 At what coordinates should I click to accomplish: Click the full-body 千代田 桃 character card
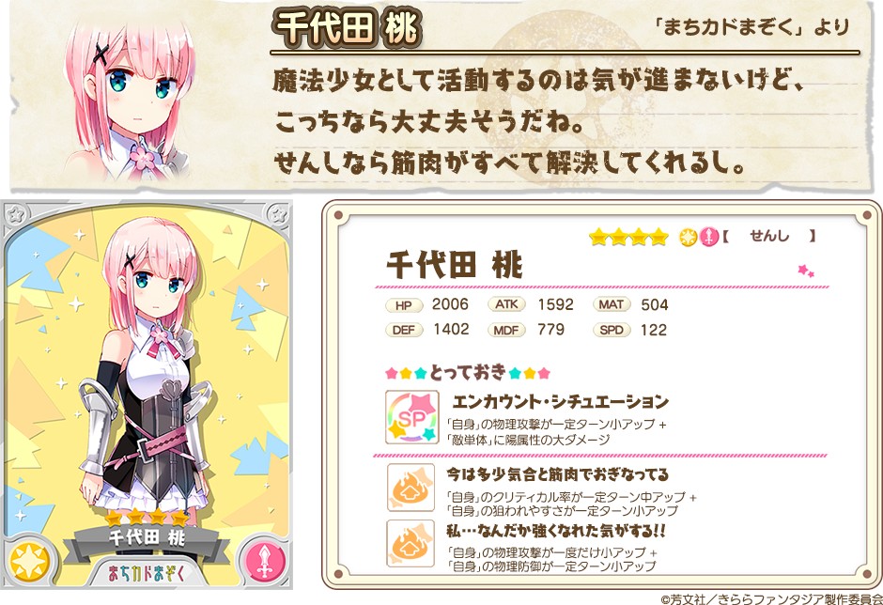(x=147, y=395)
